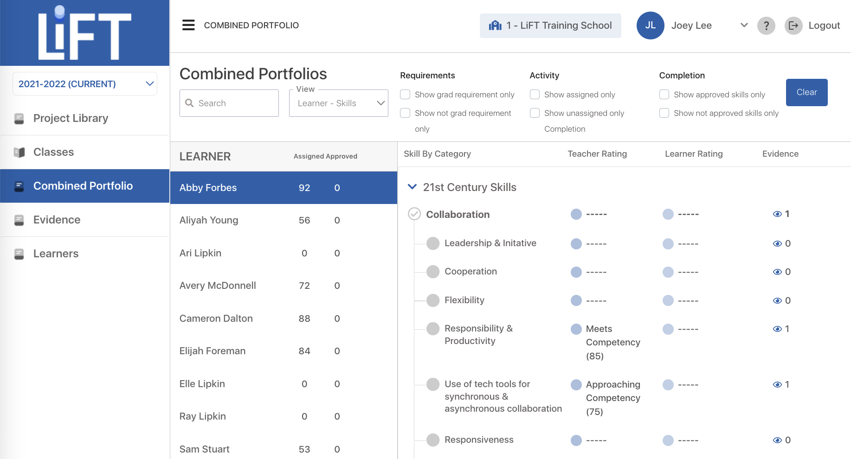The height and width of the screenshot is (459, 851).
Task: Click the Learners sidebar icon
Action: 19,254
